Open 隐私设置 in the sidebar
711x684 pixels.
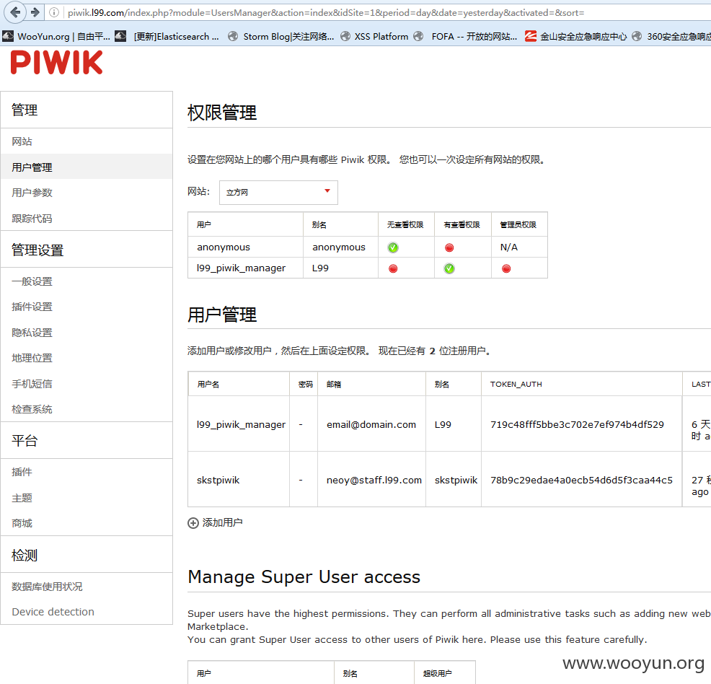[32, 333]
